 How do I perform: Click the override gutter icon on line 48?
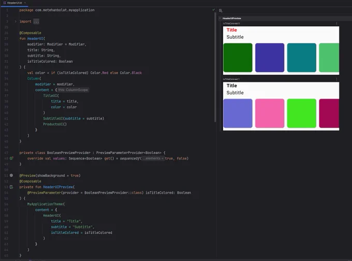tap(11, 158)
